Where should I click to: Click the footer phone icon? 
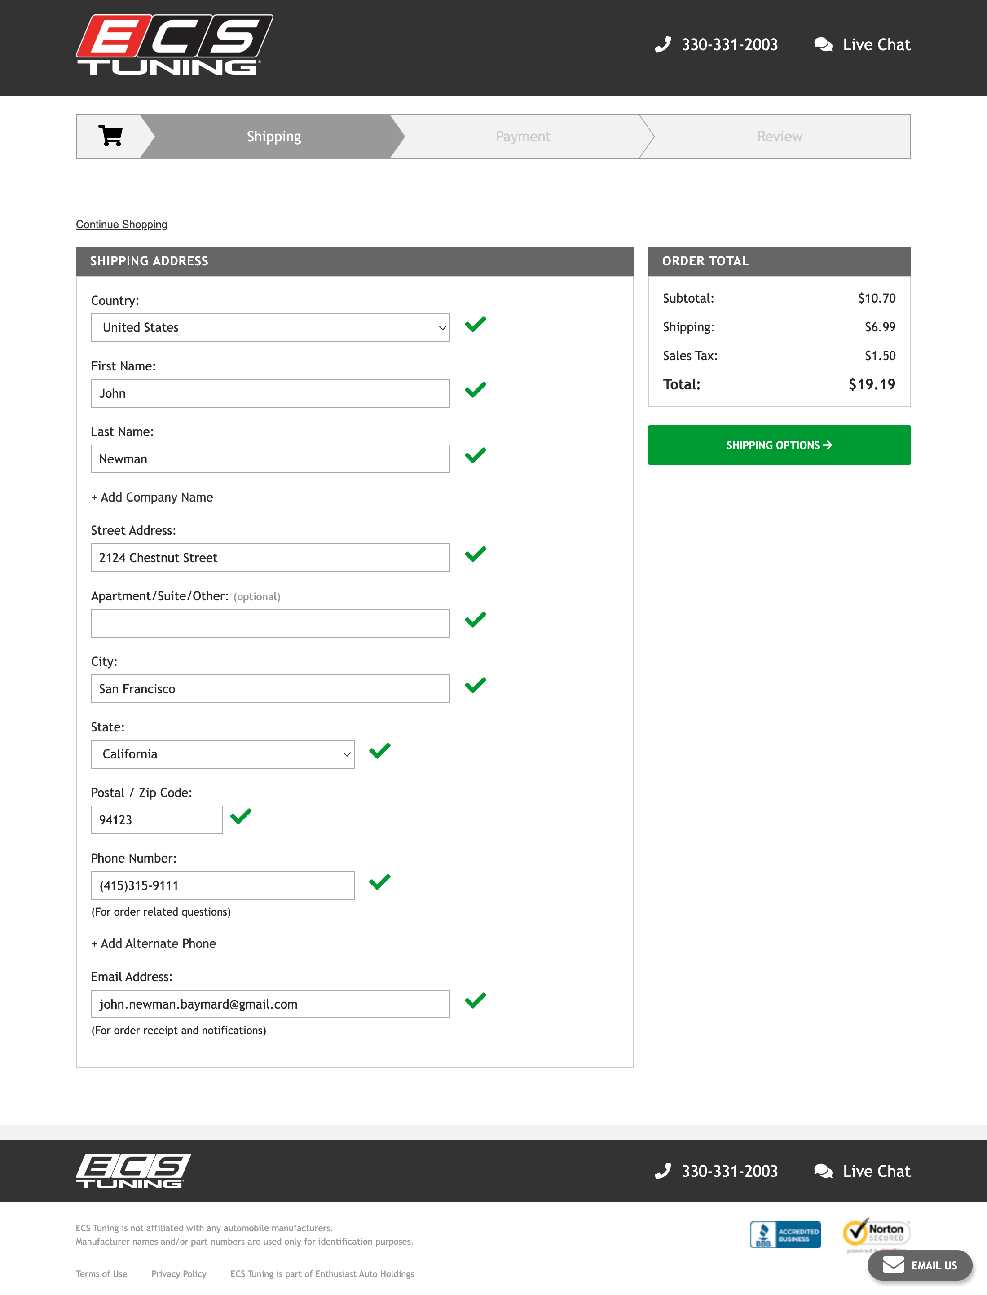[x=663, y=1171]
